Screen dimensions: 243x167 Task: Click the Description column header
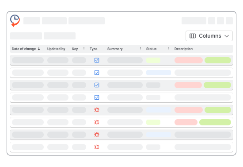click(x=183, y=49)
